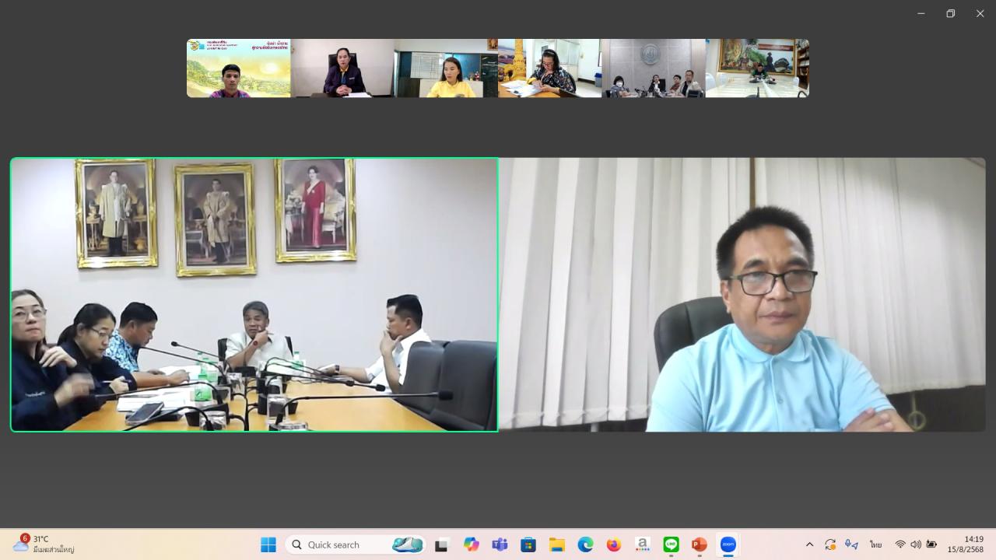Open Amazon app in taskbar

coord(642,544)
